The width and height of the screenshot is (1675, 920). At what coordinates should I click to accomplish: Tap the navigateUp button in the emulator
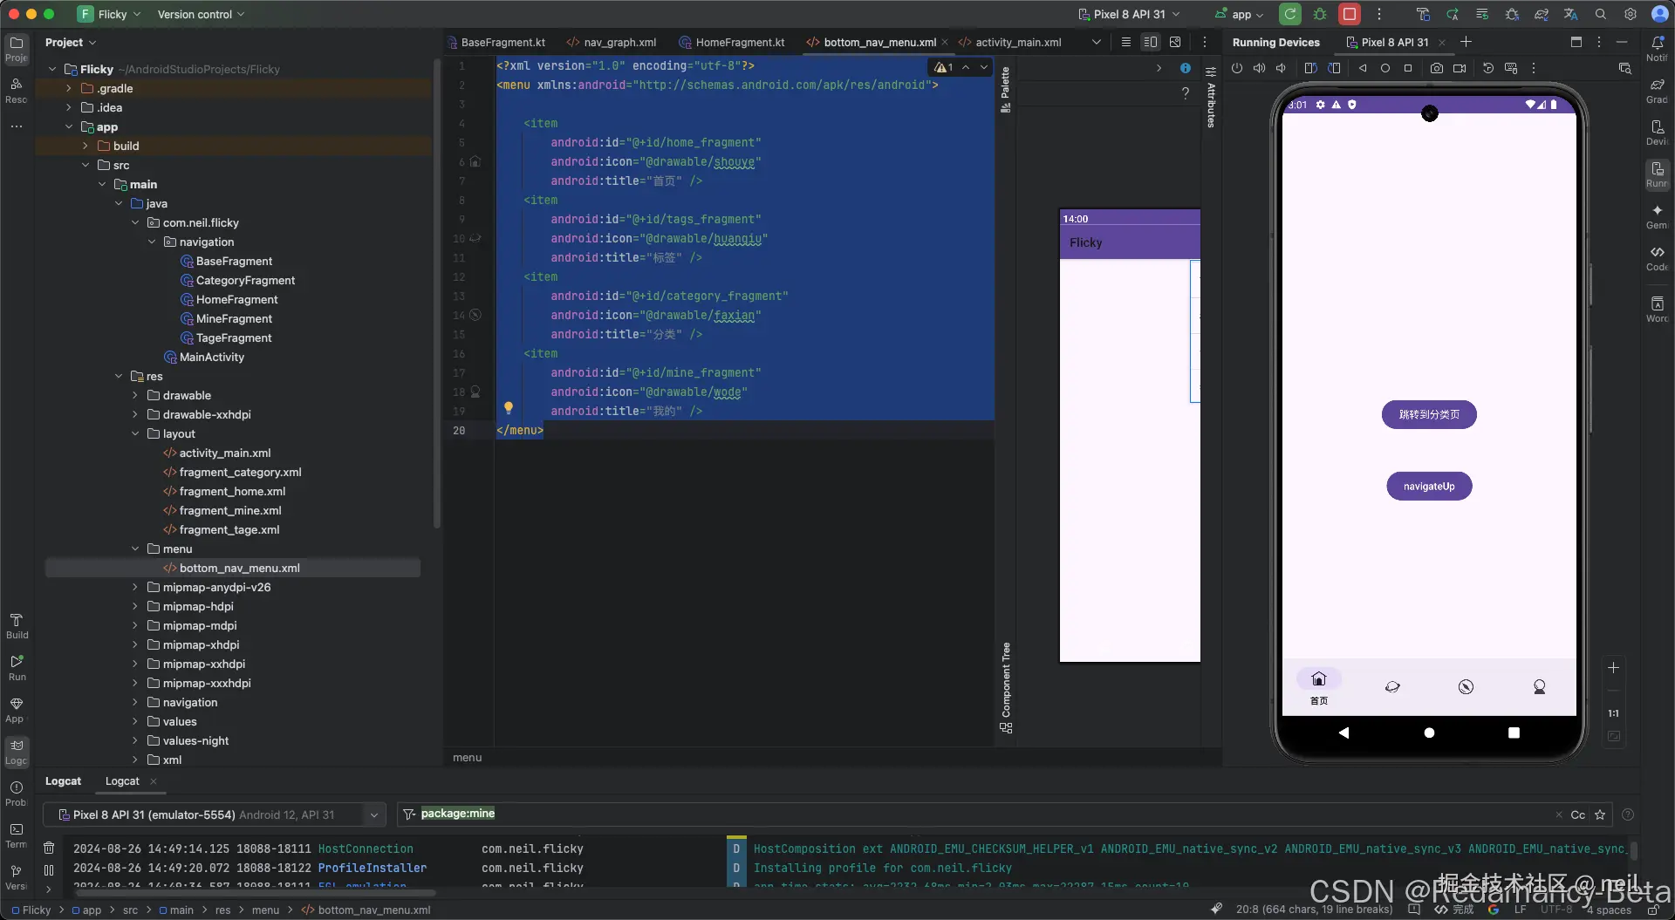pyautogui.click(x=1429, y=487)
